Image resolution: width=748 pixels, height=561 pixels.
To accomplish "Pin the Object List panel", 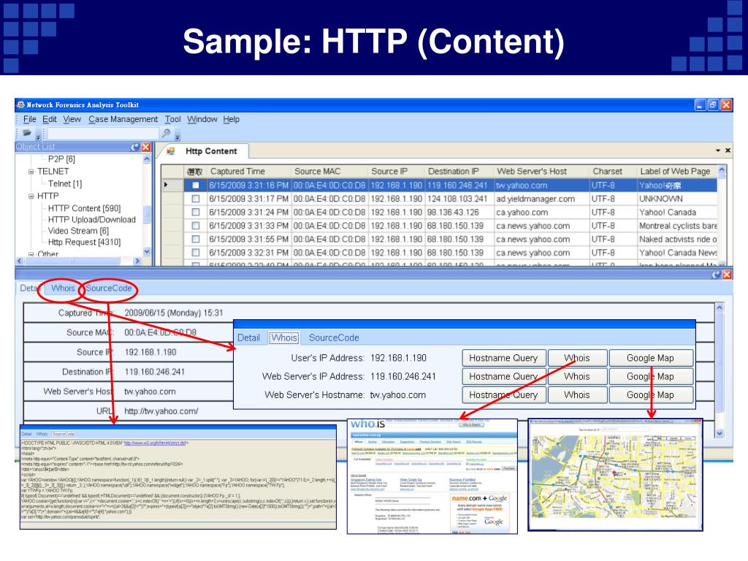I will [x=135, y=148].
